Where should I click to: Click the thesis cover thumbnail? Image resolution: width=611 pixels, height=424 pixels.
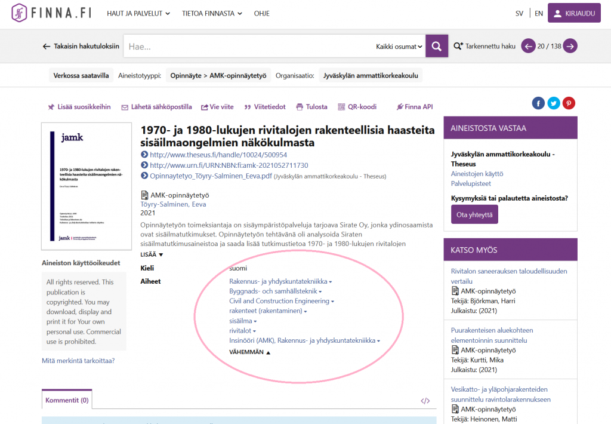(x=87, y=186)
